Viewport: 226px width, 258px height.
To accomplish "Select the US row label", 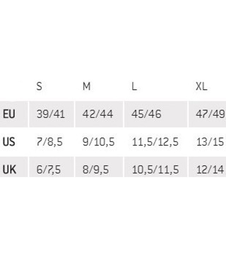I will [9, 142].
